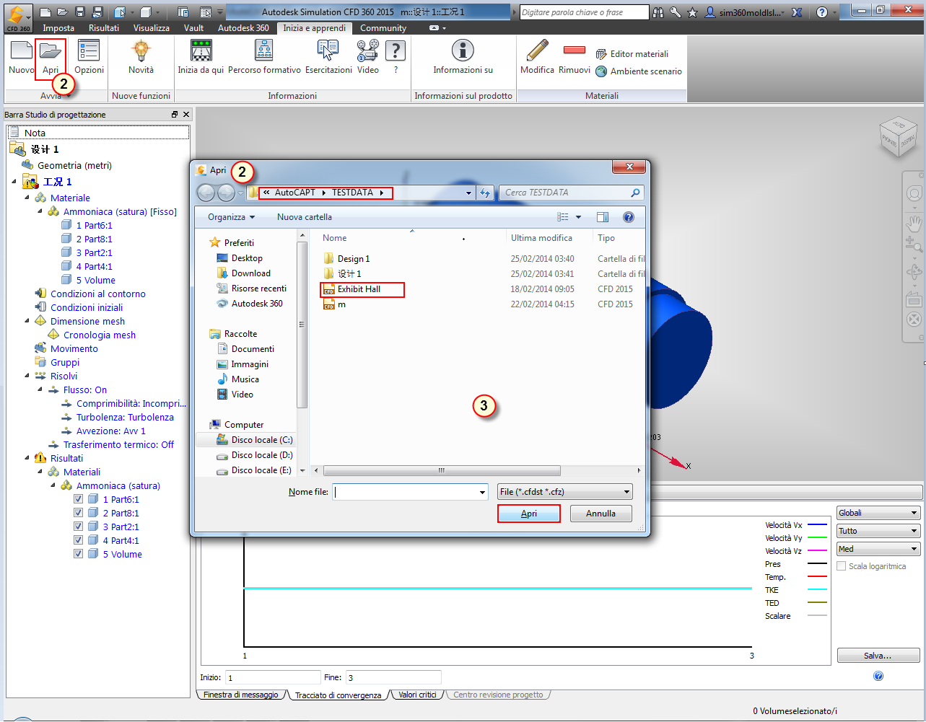Click the question mark help ribbon icon
This screenshot has width=926, height=722.
coord(396,50)
